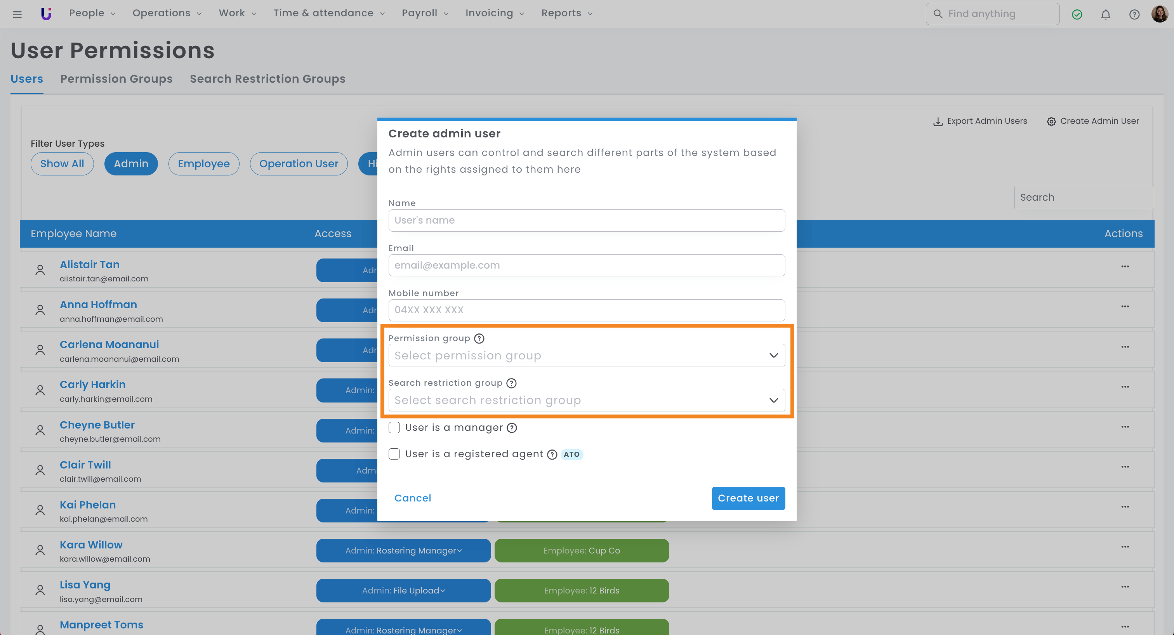Open Kara Willow's Rostering Manager dropdown
The height and width of the screenshot is (635, 1174).
[403, 550]
